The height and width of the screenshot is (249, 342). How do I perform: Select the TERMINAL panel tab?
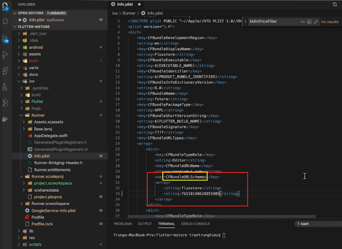(x=166, y=224)
